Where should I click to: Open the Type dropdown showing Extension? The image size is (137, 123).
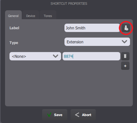click(x=97, y=42)
